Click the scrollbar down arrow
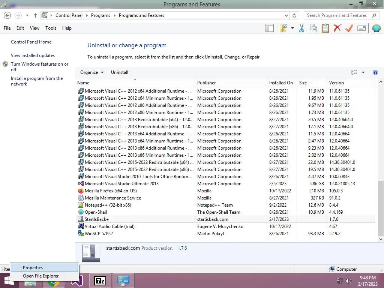The image size is (384, 288). point(381,239)
